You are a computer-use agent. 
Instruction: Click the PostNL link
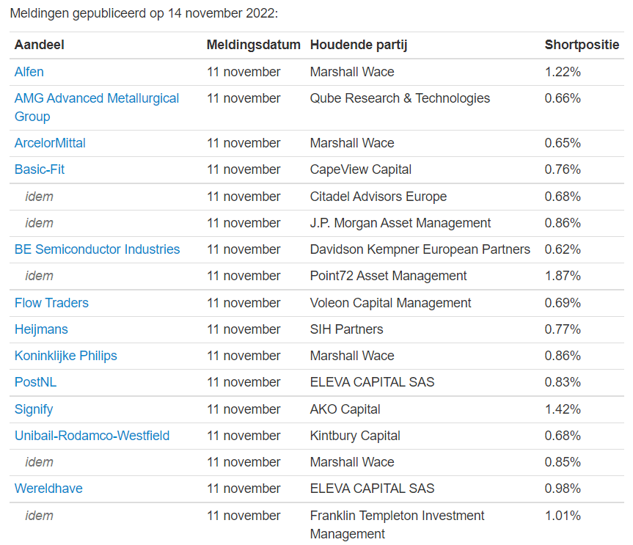pos(35,382)
